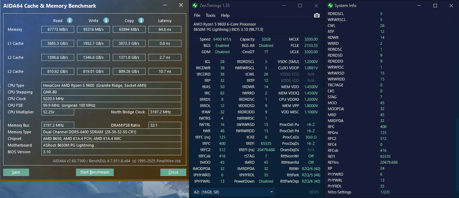This screenshot has height=198, width=459.
Task: Take a screenshot with ZenTimings camera icon
Action: pyautogui.click(x=317, y=15)
